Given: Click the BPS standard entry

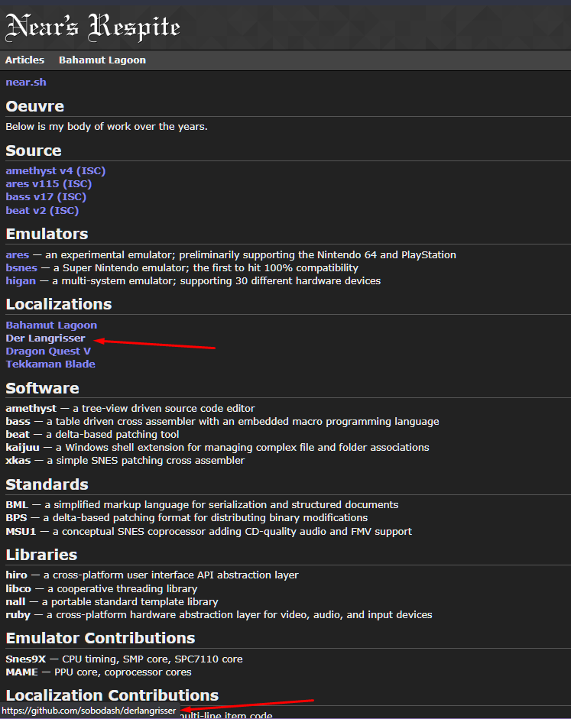Looking at the screenshot, I should [16, 518].
